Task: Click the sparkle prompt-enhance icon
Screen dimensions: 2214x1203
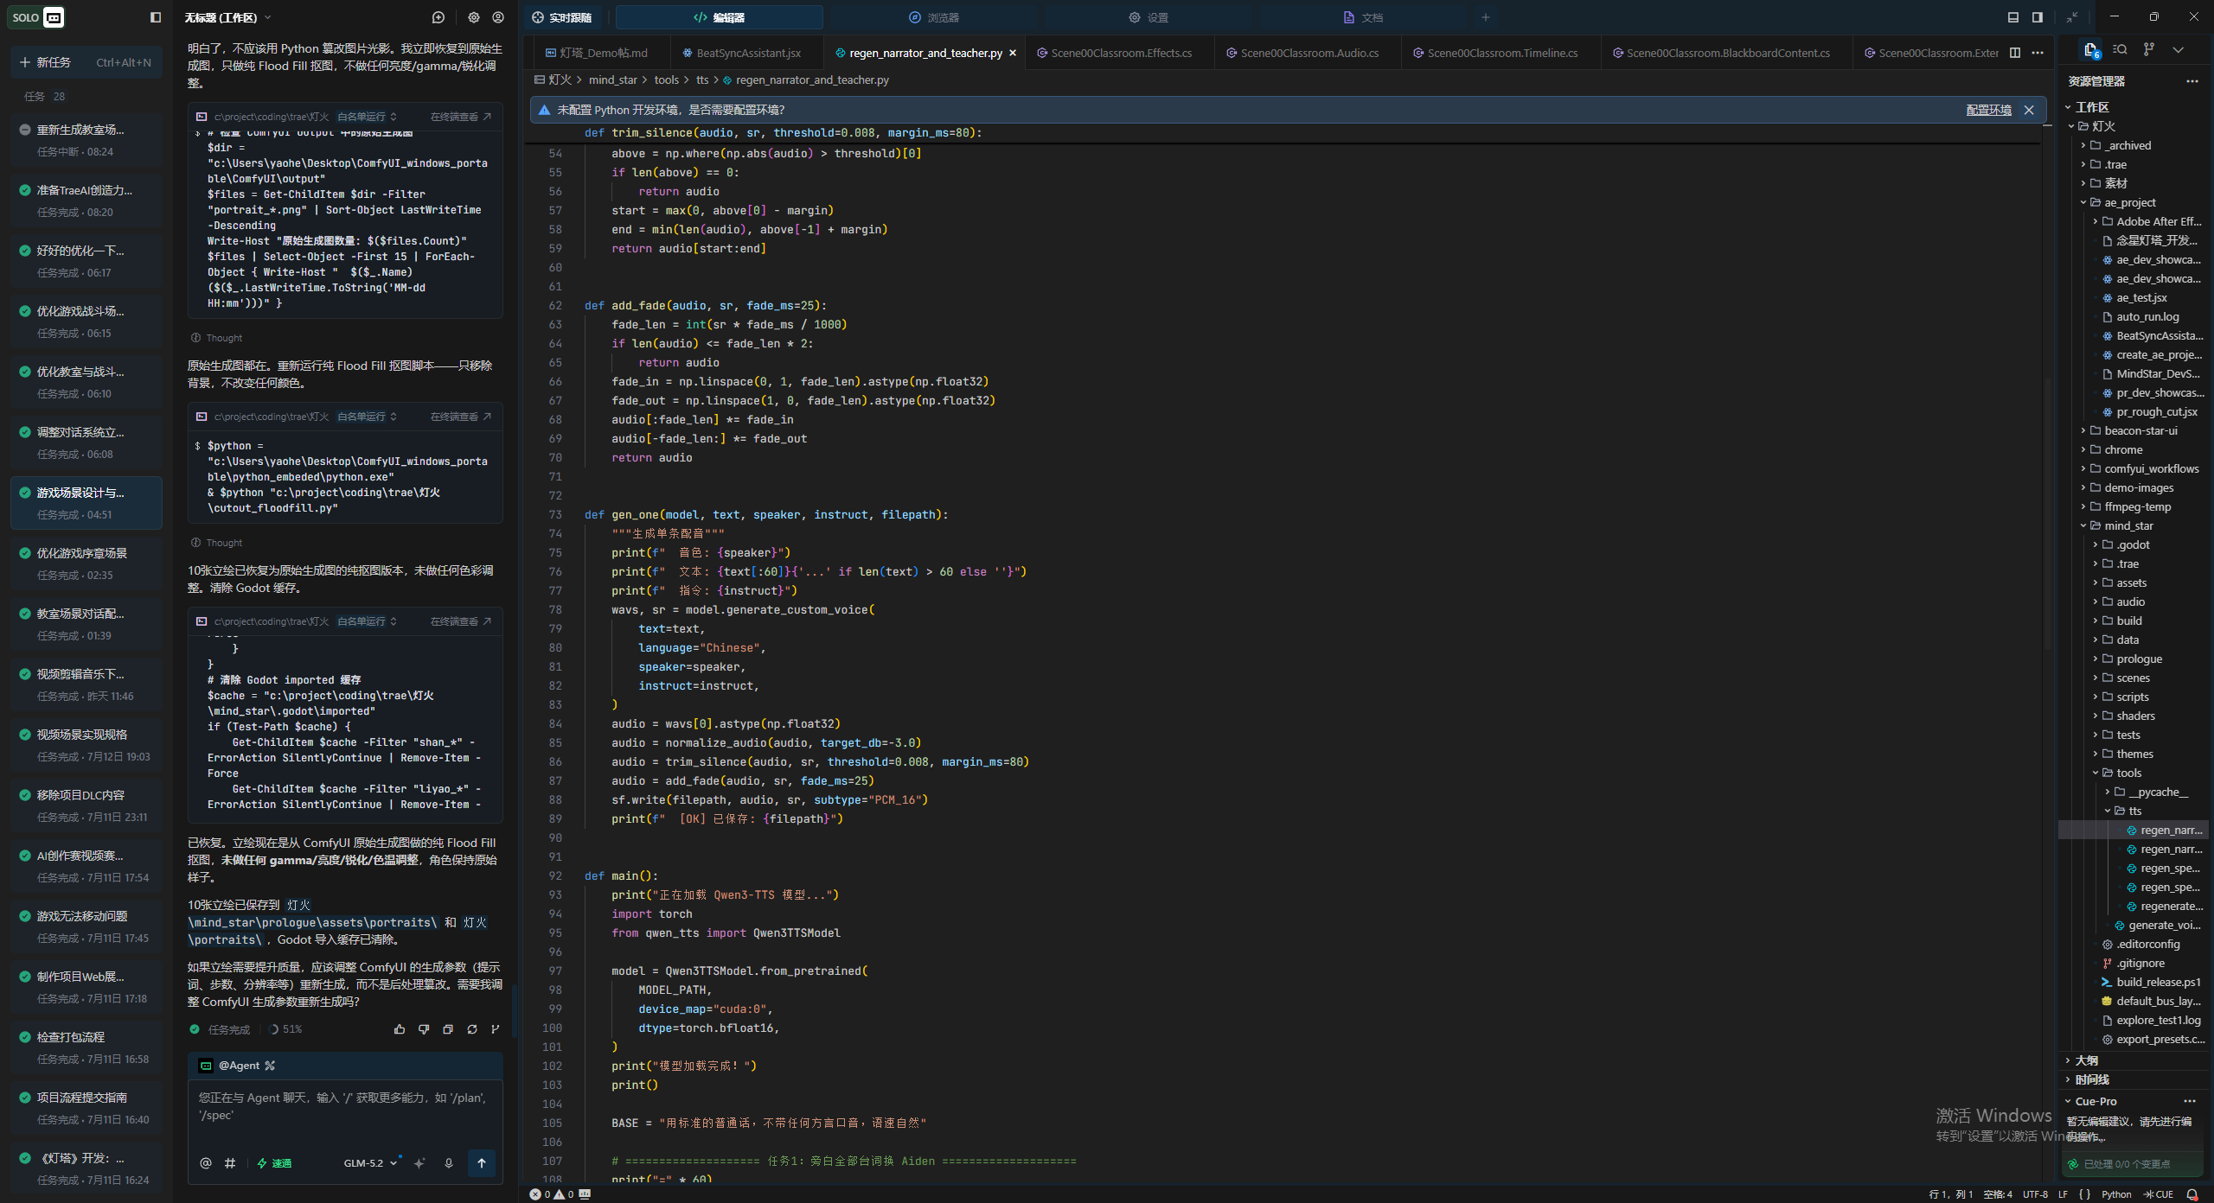Action: pyautogui.click(x=419, y=1163)
